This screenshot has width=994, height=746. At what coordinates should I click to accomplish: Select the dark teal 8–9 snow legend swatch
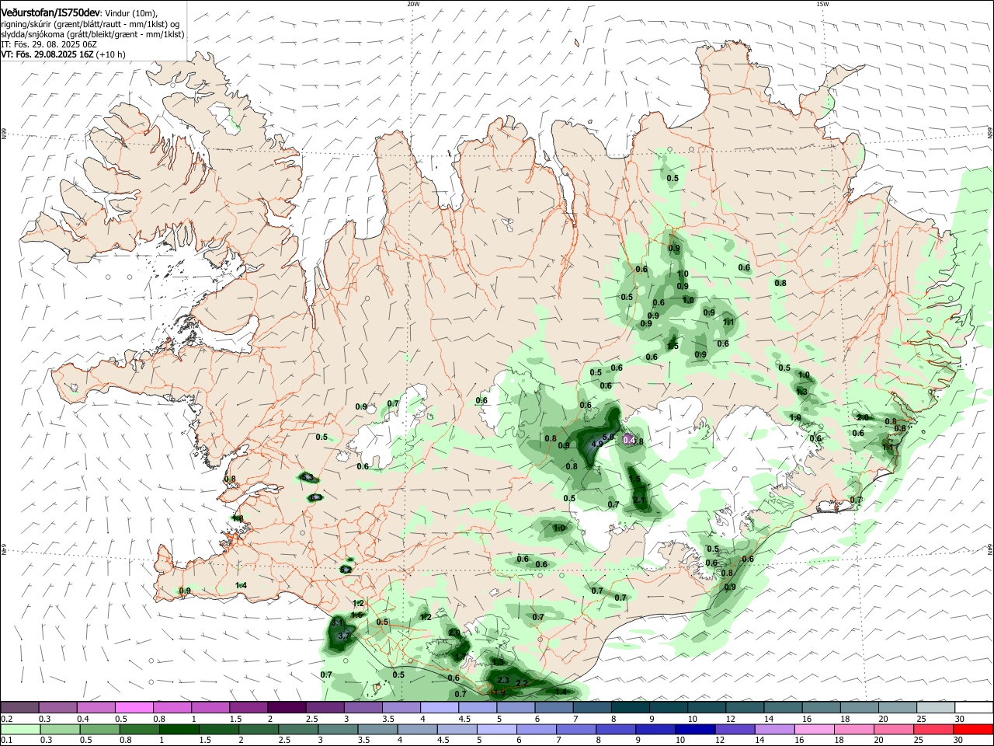[630, 707]
